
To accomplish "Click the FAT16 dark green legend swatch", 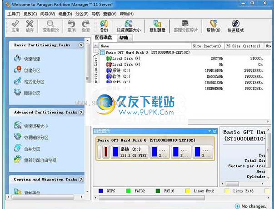I will [158, 191].
